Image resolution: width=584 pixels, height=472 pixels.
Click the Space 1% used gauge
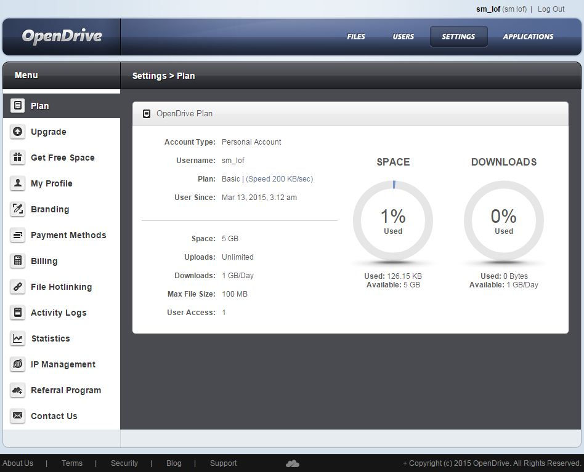tap(393, 220)
